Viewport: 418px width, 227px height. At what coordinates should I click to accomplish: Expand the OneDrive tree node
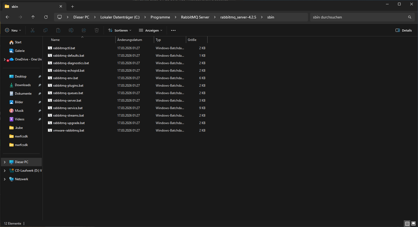tap(5, 59)
